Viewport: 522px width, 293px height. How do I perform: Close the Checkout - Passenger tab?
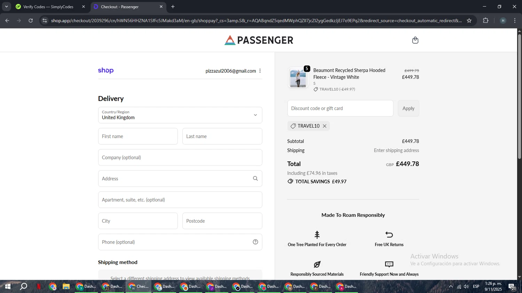pyautogui.click(x=161, y=7)
